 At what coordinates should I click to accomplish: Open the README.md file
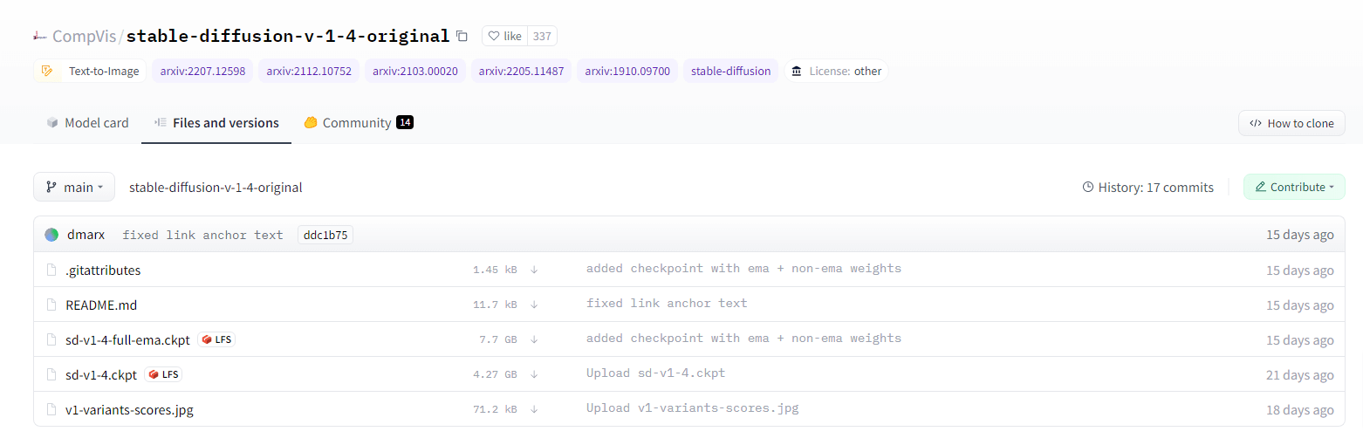click(x=101, y=305)
